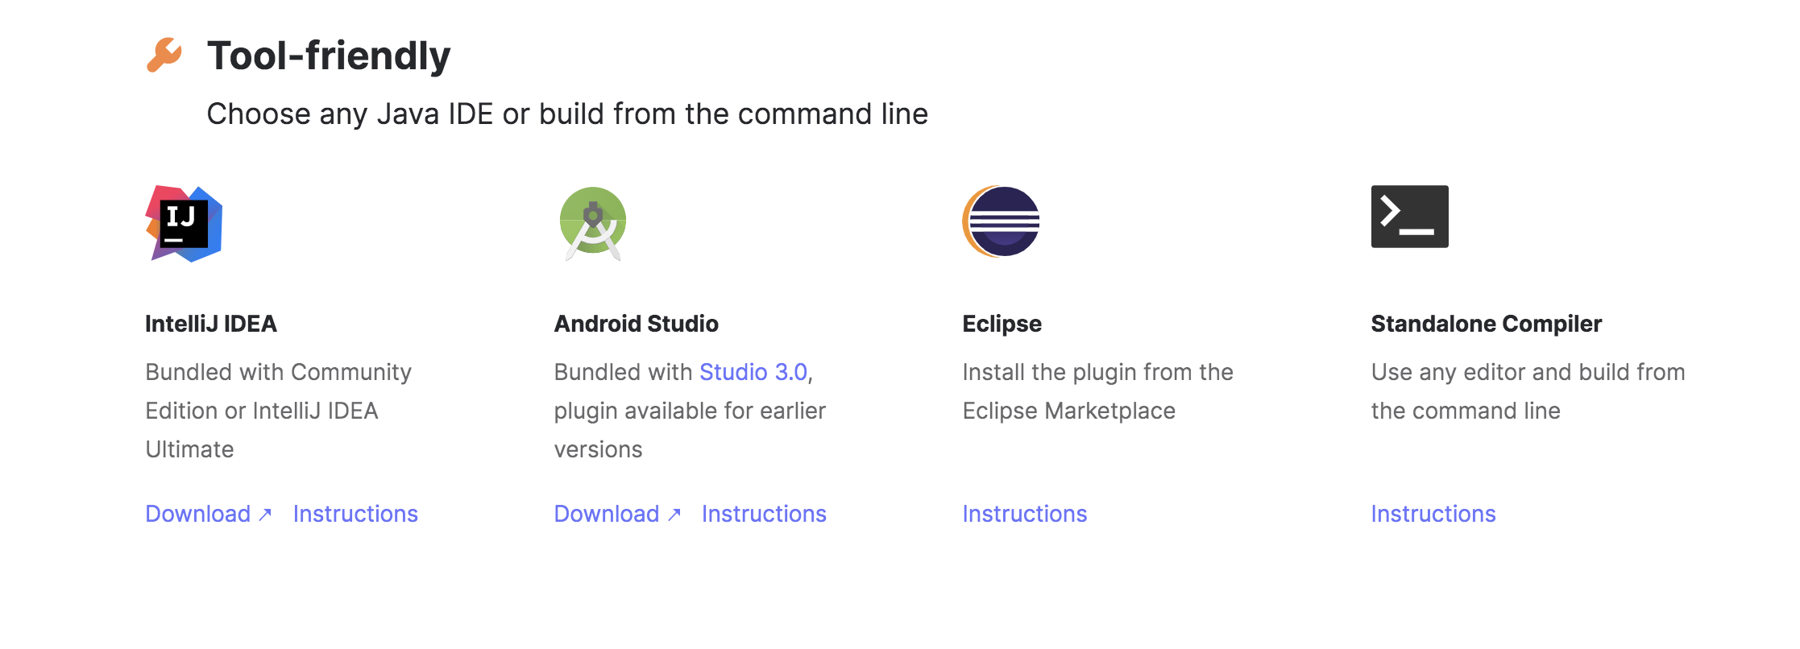Click the terminal command-line icon
Screen dimensions: 1800x649
[1410, 217]
